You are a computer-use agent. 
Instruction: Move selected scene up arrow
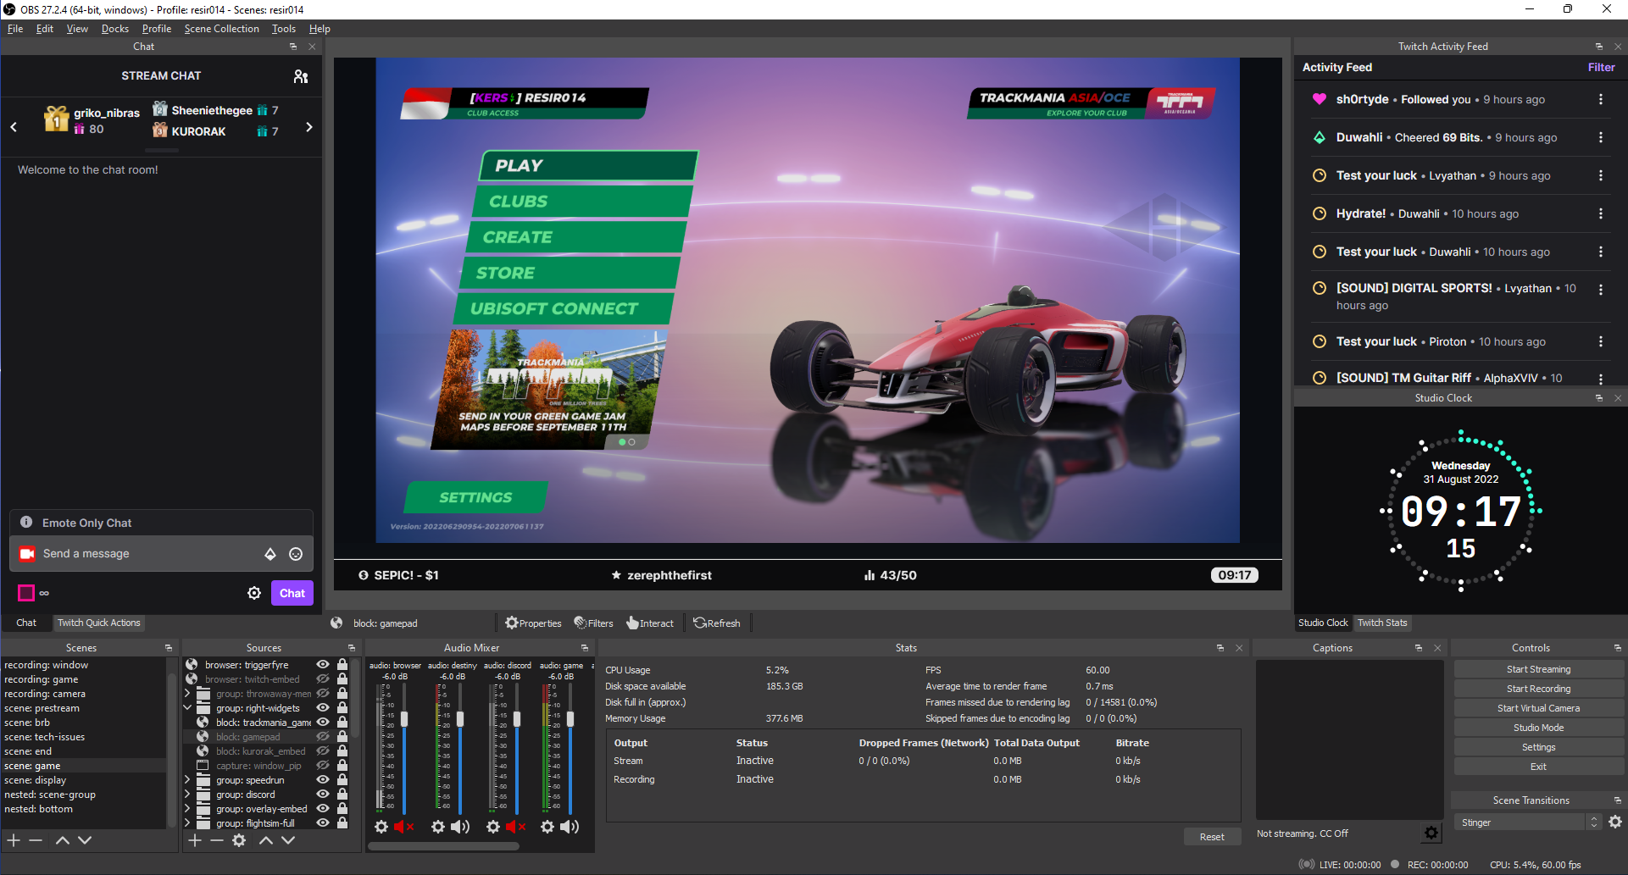pos(63,840)
